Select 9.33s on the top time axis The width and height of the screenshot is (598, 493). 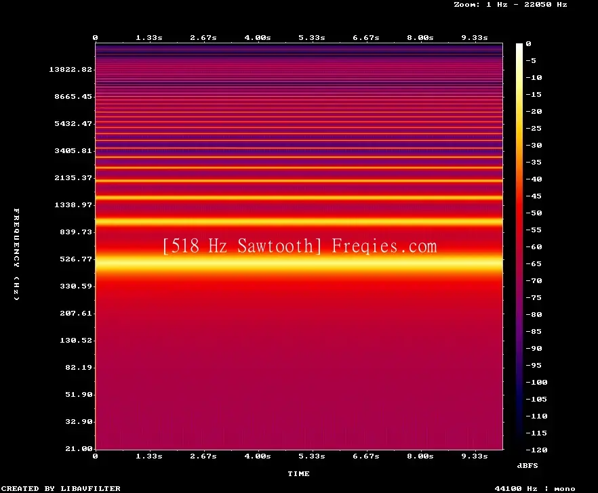(x=475, y=38)
